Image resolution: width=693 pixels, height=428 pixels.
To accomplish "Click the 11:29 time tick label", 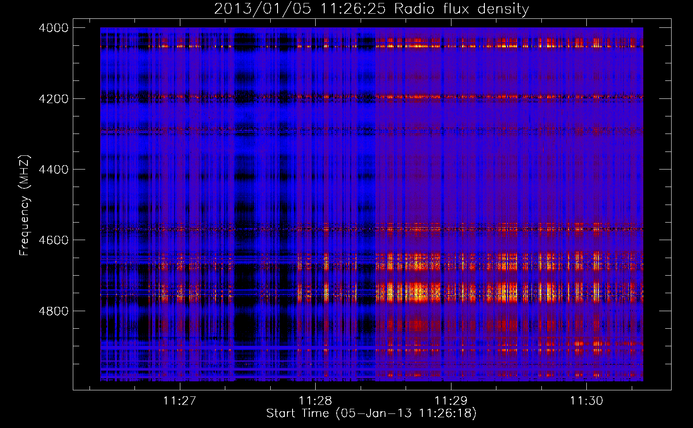I will 451,401.
